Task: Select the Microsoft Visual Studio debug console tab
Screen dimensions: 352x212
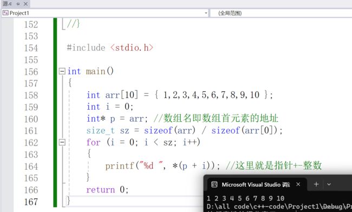Action: (x=257, y=184)
